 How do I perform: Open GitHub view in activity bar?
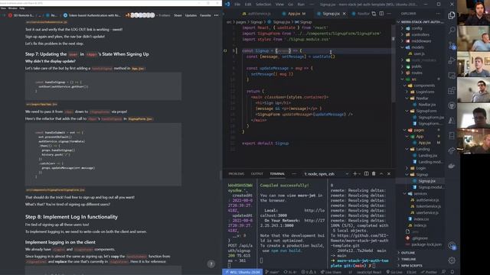pos(452,105)
